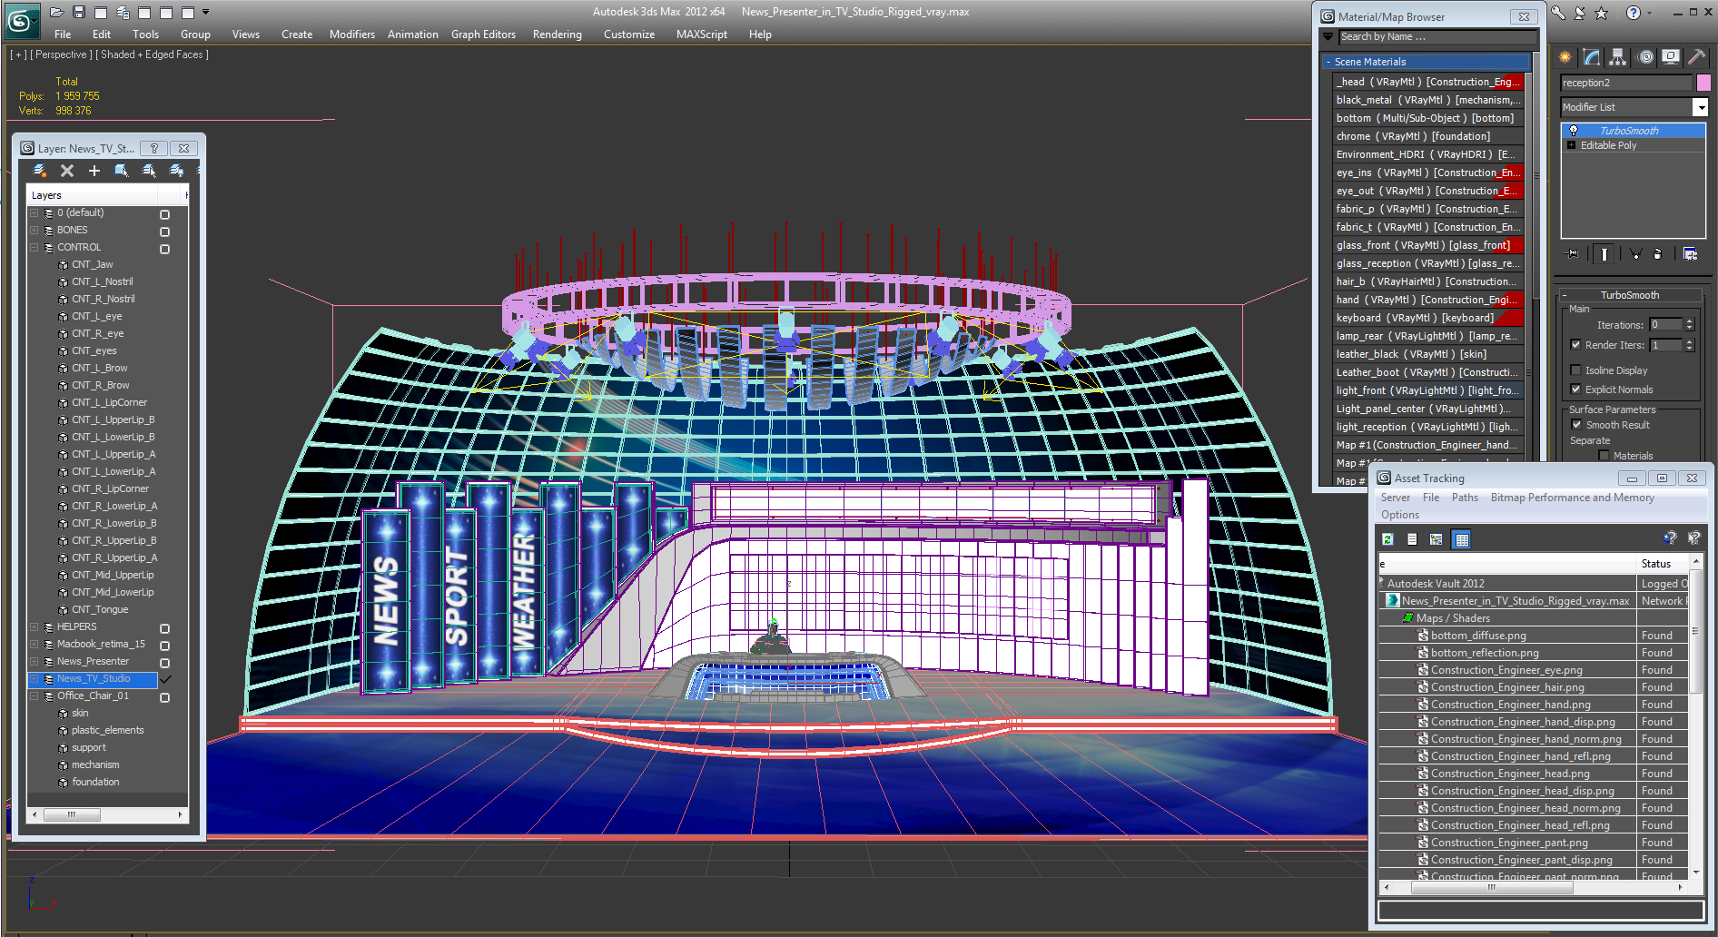Screen dimensions: 1718x937
Task: Click Add Selected Objects plus icon
Action: (94, 171)
